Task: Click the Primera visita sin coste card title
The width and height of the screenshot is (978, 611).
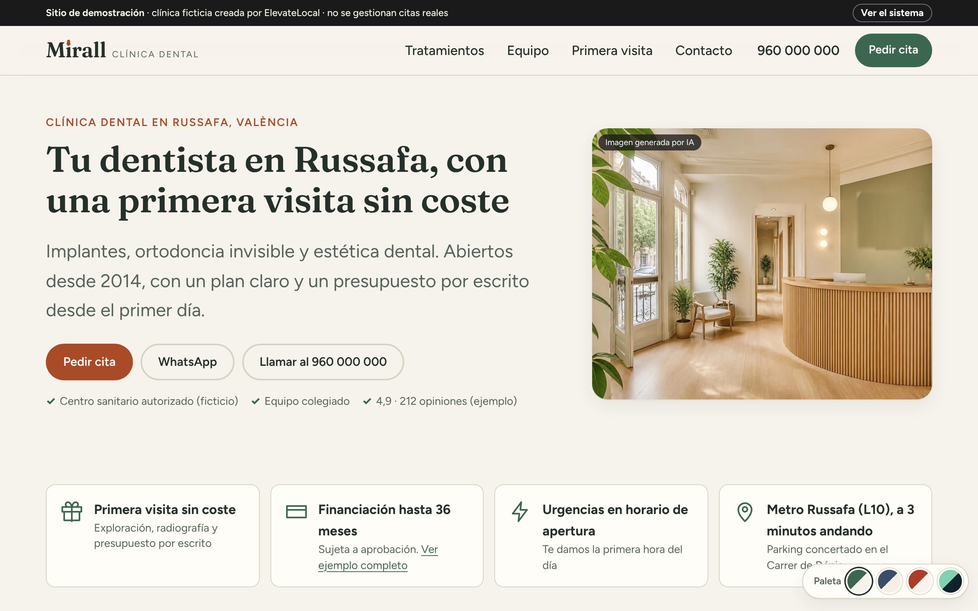Action: pyautogui.click(x=165, y=509)
